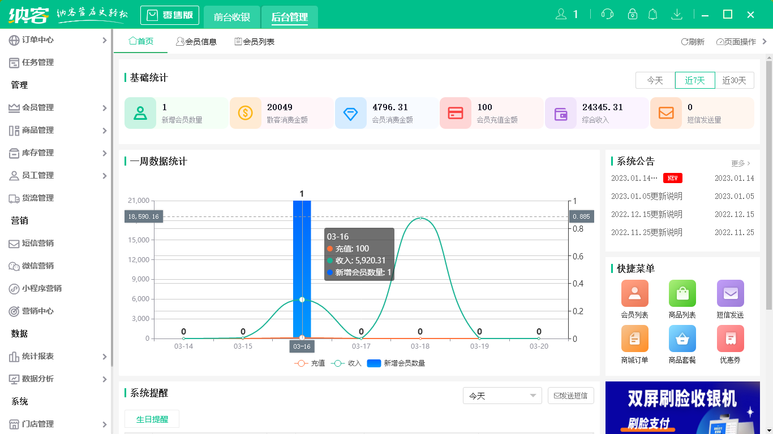Click the 发送短信 button

point(570,396)
